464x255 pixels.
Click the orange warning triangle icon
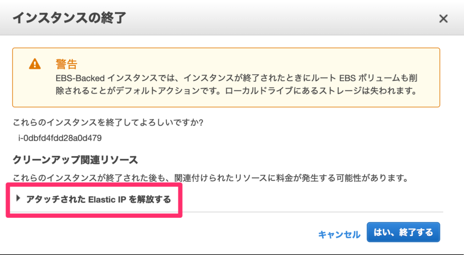[x=35, y=64]
